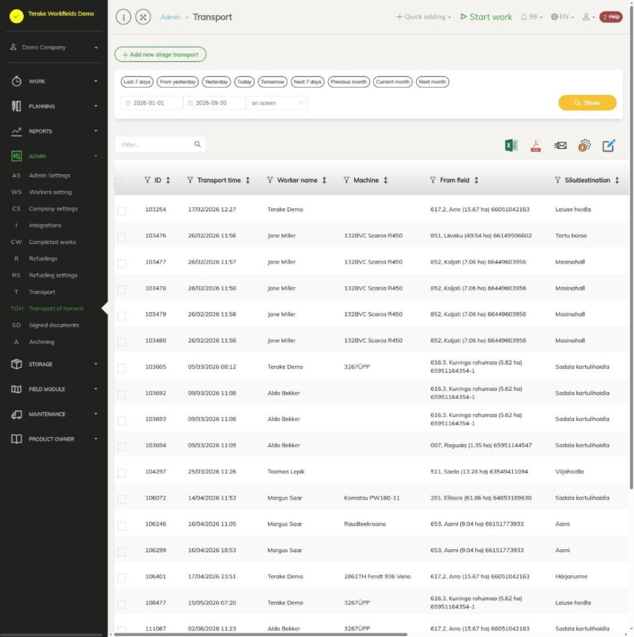Sort by Transport time column
Viewport: 634px width, 637px height.
click(248, 180)
